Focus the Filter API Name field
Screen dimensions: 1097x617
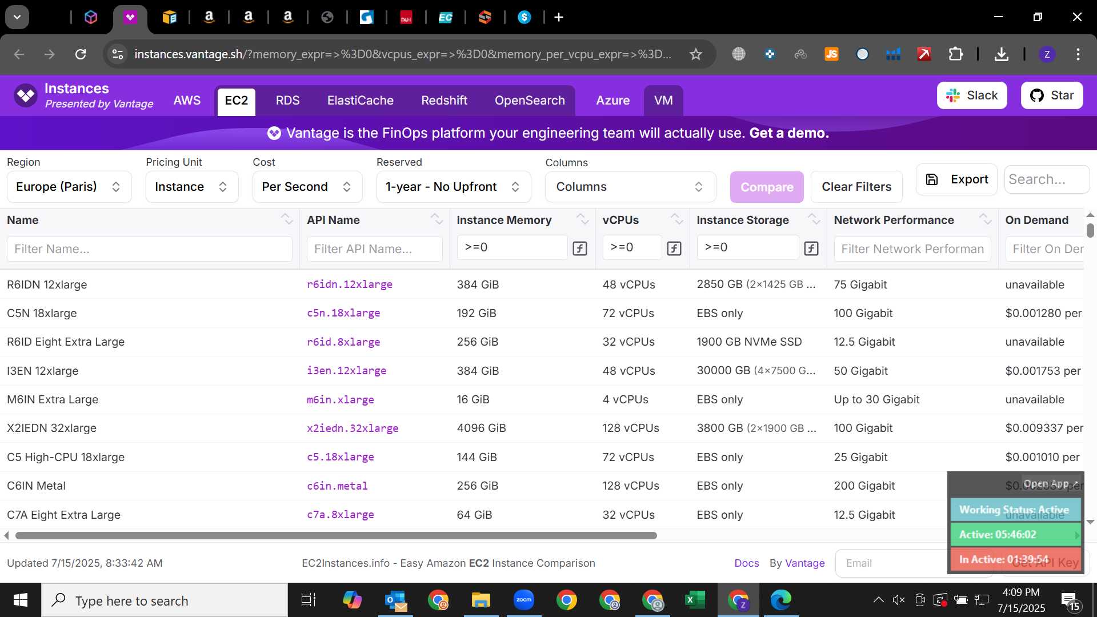coord(375,249)
